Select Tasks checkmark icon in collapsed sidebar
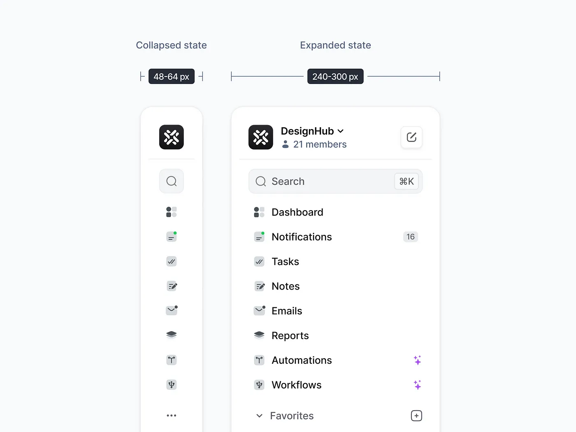The width and height of the screenshot is (576, 432). click(x=172, y=261)
